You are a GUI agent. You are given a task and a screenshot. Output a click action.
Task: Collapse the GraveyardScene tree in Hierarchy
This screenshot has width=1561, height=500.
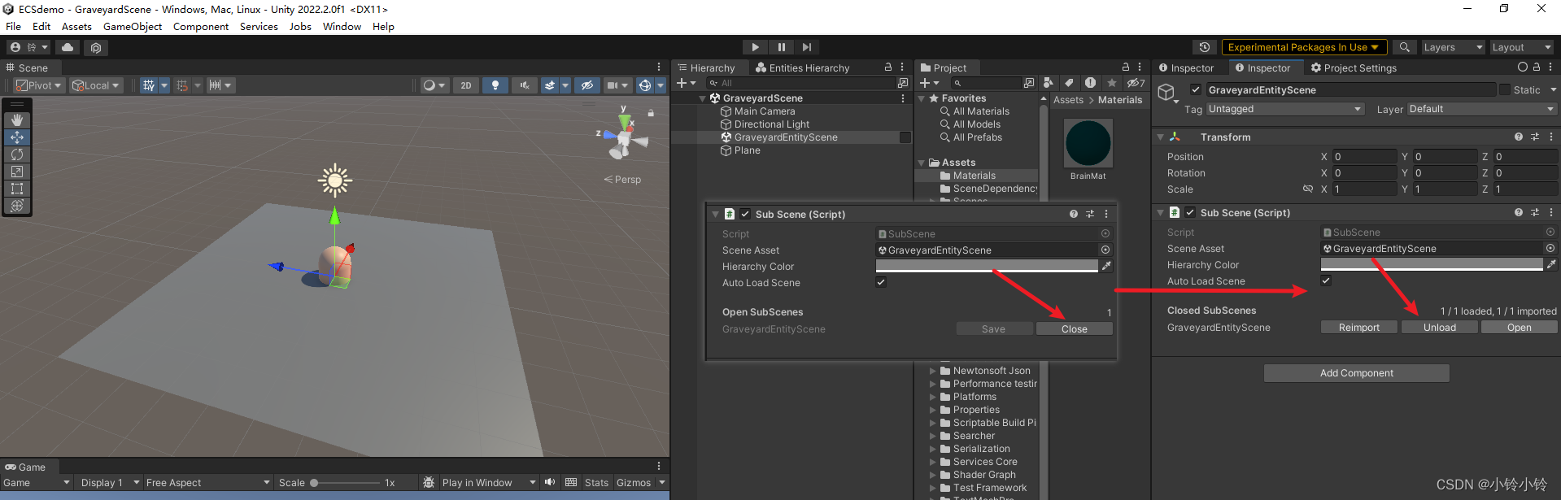703,98
